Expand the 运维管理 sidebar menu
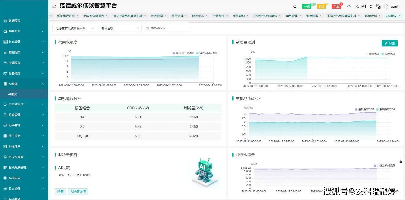 [x=24, y=125]
